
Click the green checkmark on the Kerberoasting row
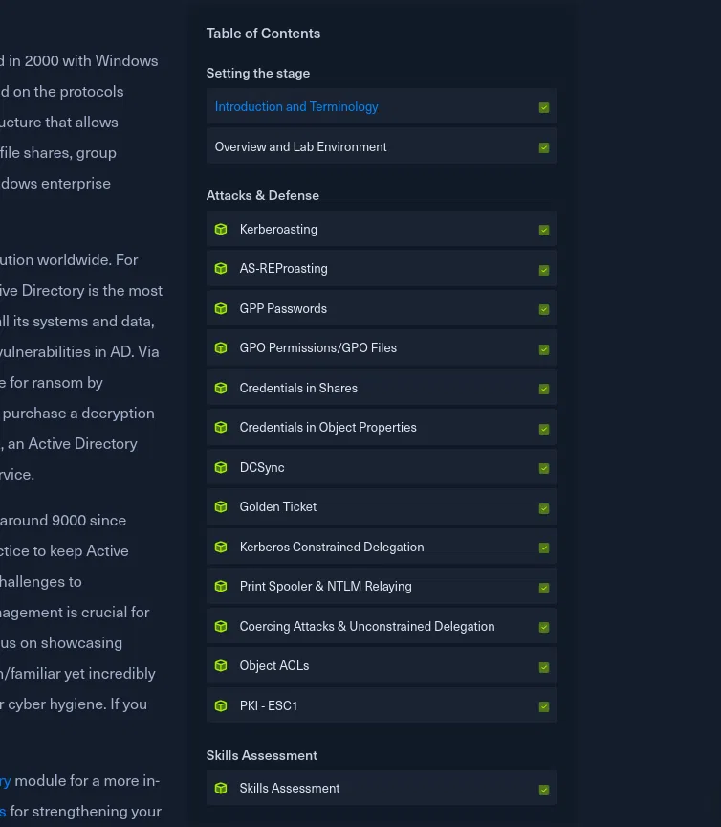(544, 231)
